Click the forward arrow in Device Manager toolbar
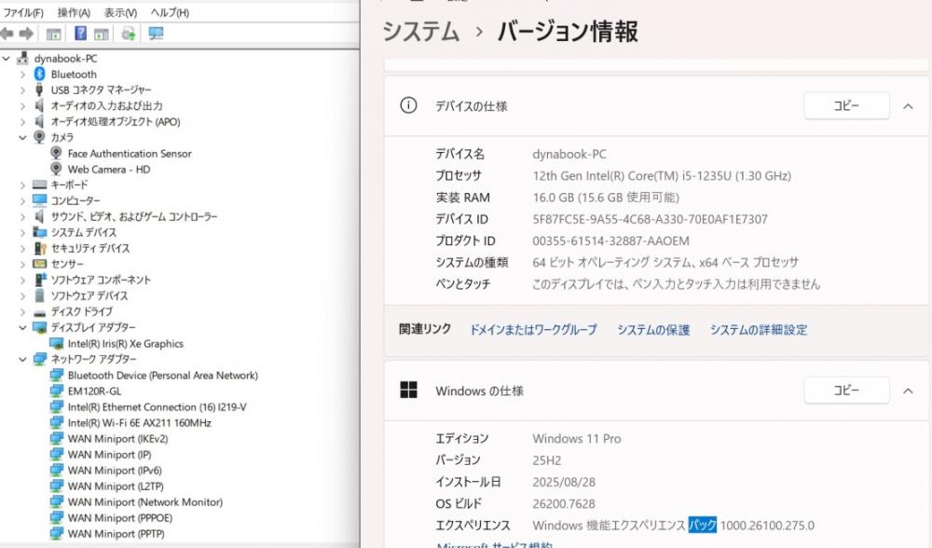This screenshot has width=932, height=548. [25, 34]
